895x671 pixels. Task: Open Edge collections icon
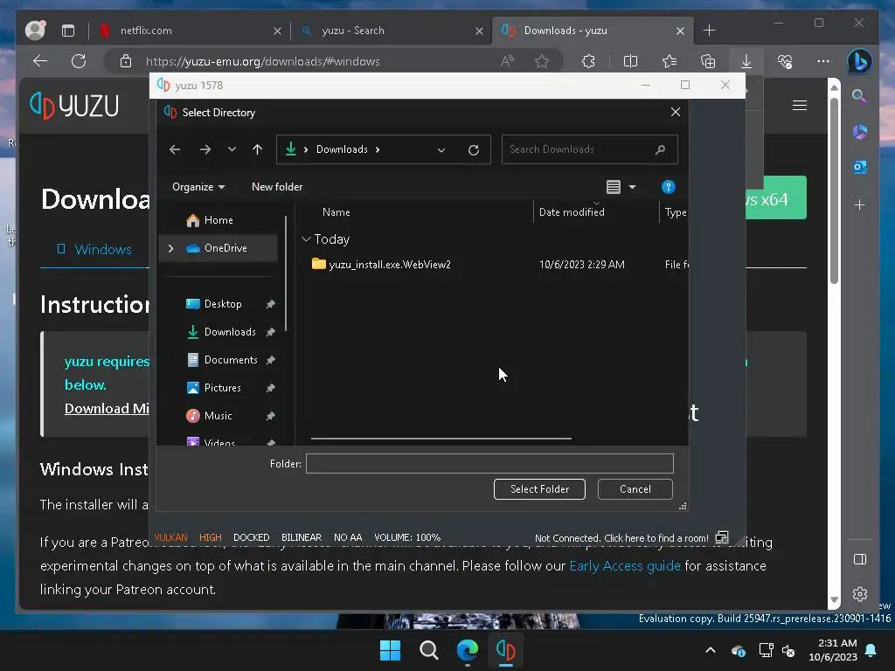[x=708, y=61]
